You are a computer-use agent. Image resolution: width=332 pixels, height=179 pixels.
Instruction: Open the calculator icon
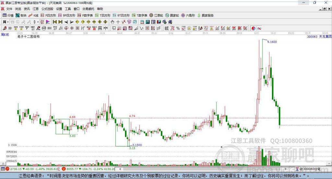pos(148,22)
